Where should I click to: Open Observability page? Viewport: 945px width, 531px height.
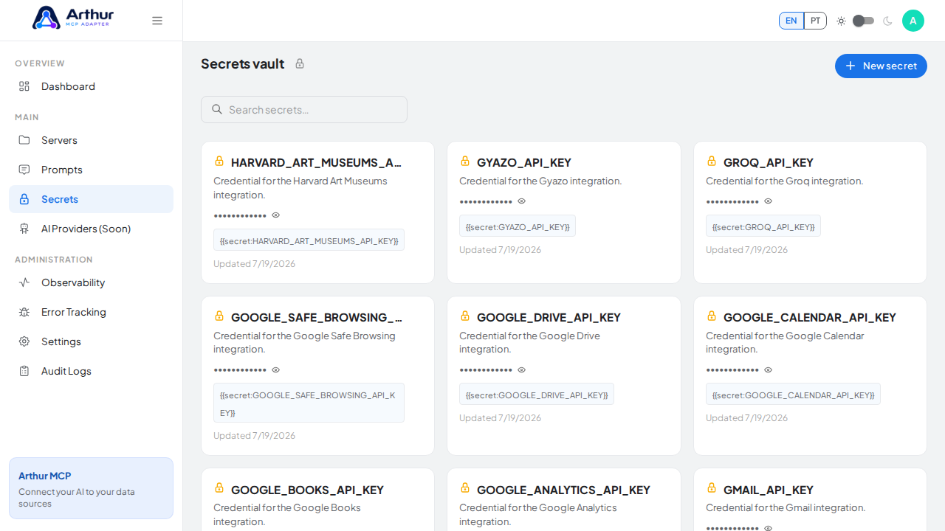pyautogui.click(x=91, y=282)
